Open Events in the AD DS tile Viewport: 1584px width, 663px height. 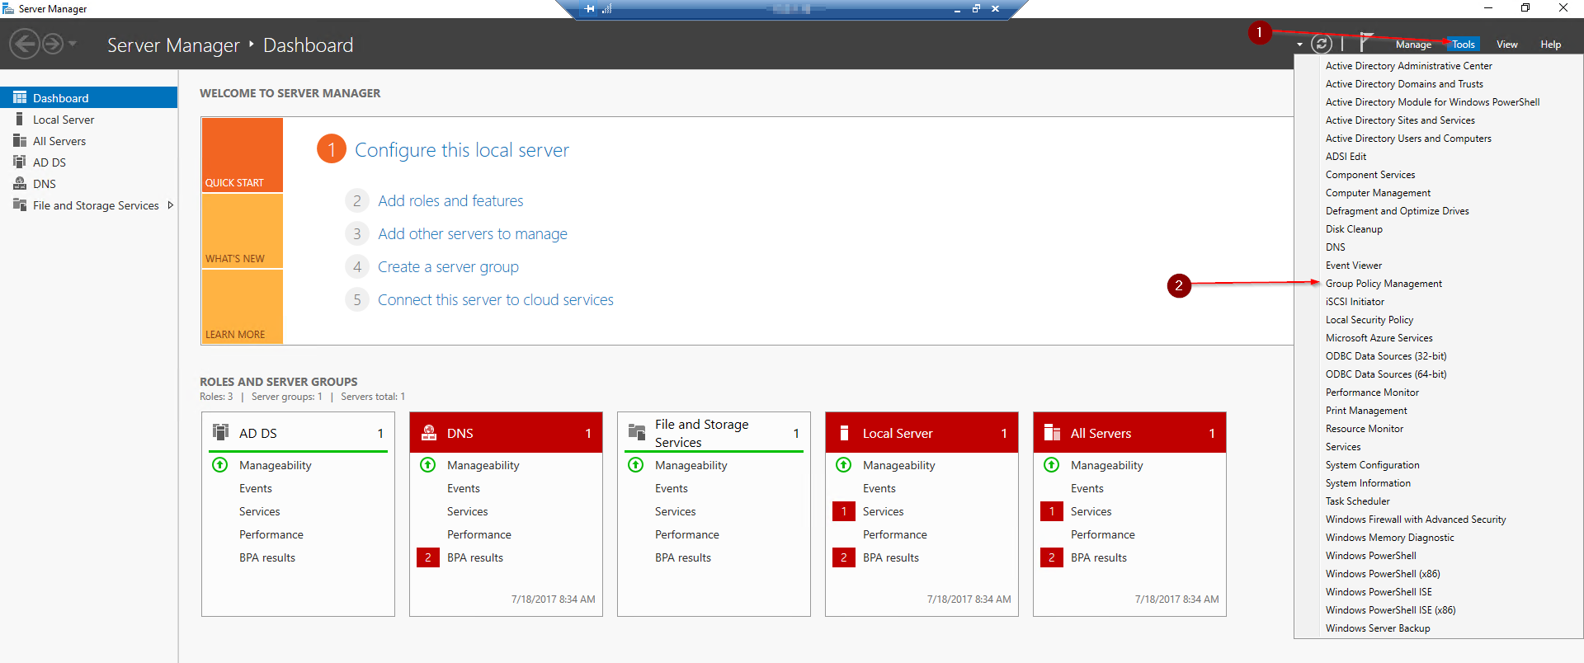pyautogui.click(x=256, y=488)
